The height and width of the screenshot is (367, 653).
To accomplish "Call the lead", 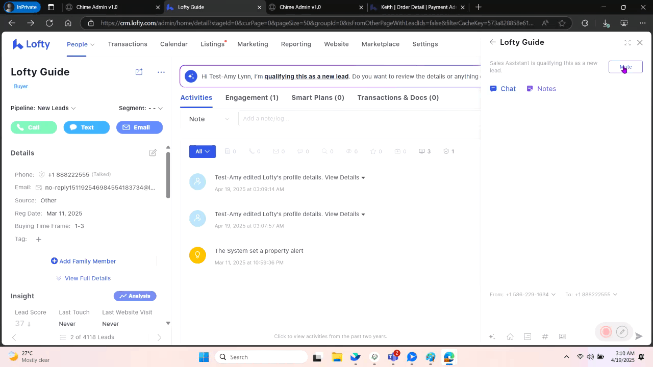I will 34,127.
